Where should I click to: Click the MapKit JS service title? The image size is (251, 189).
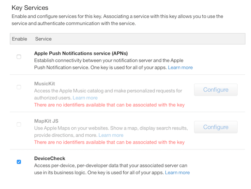(46, 121)
